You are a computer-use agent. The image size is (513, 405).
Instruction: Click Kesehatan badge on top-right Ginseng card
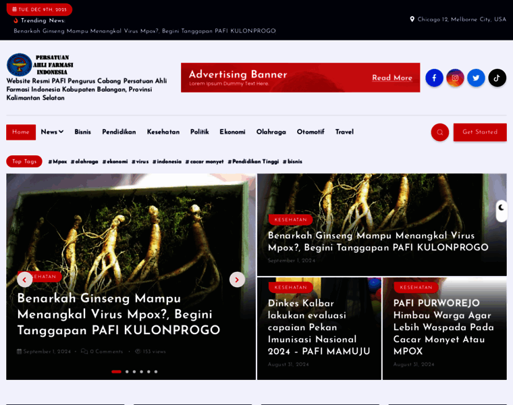click(290, 219)
